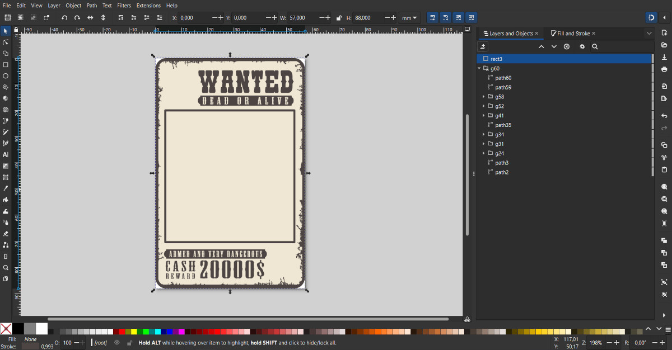672x350 pixels.
Task: Flip selection horizontally using toolbar icon
Action: [x=90, y=18]
